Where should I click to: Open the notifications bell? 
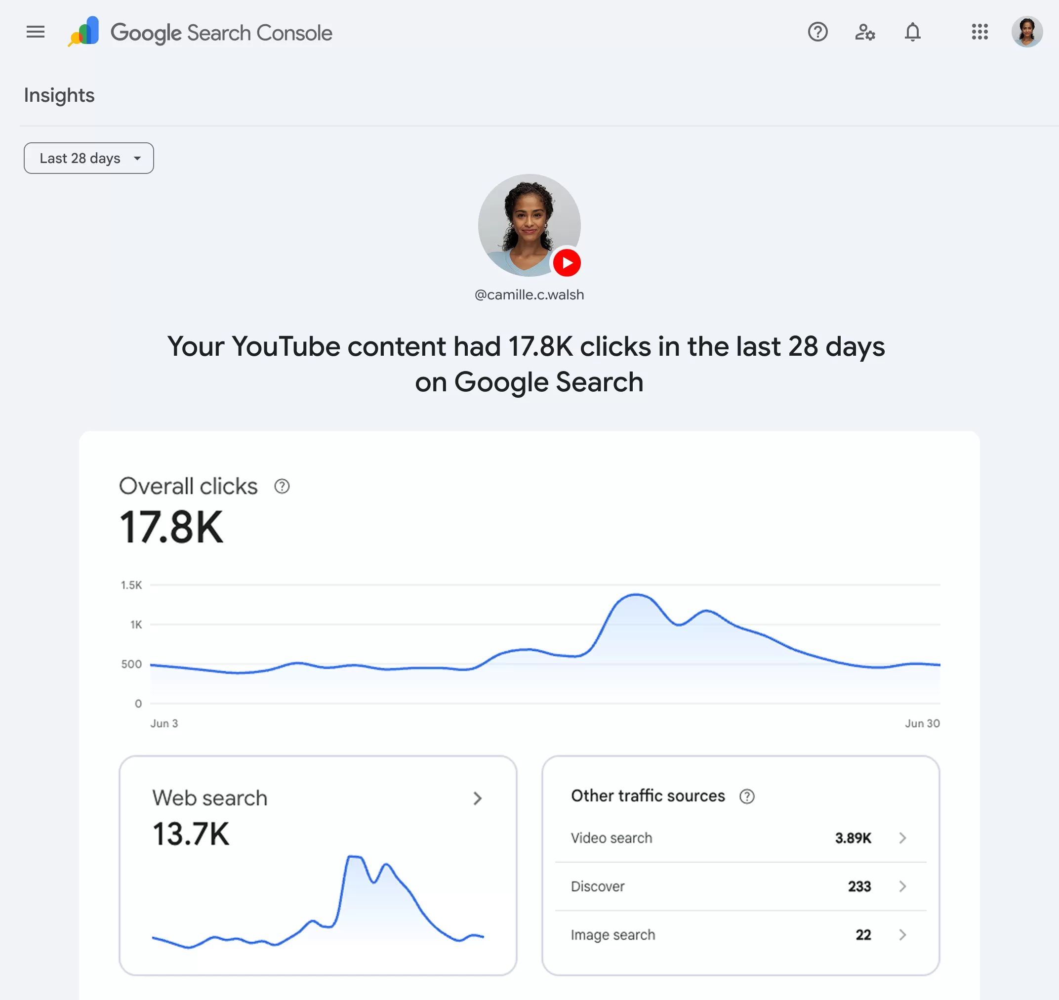(912, 32)
